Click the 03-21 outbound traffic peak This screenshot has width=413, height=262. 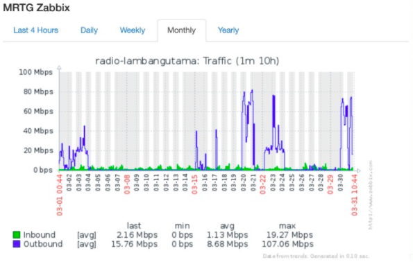pos(252,91)
